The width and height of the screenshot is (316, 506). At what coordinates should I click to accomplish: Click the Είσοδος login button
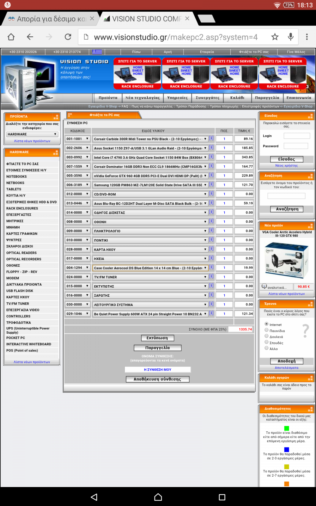[287, 159]
